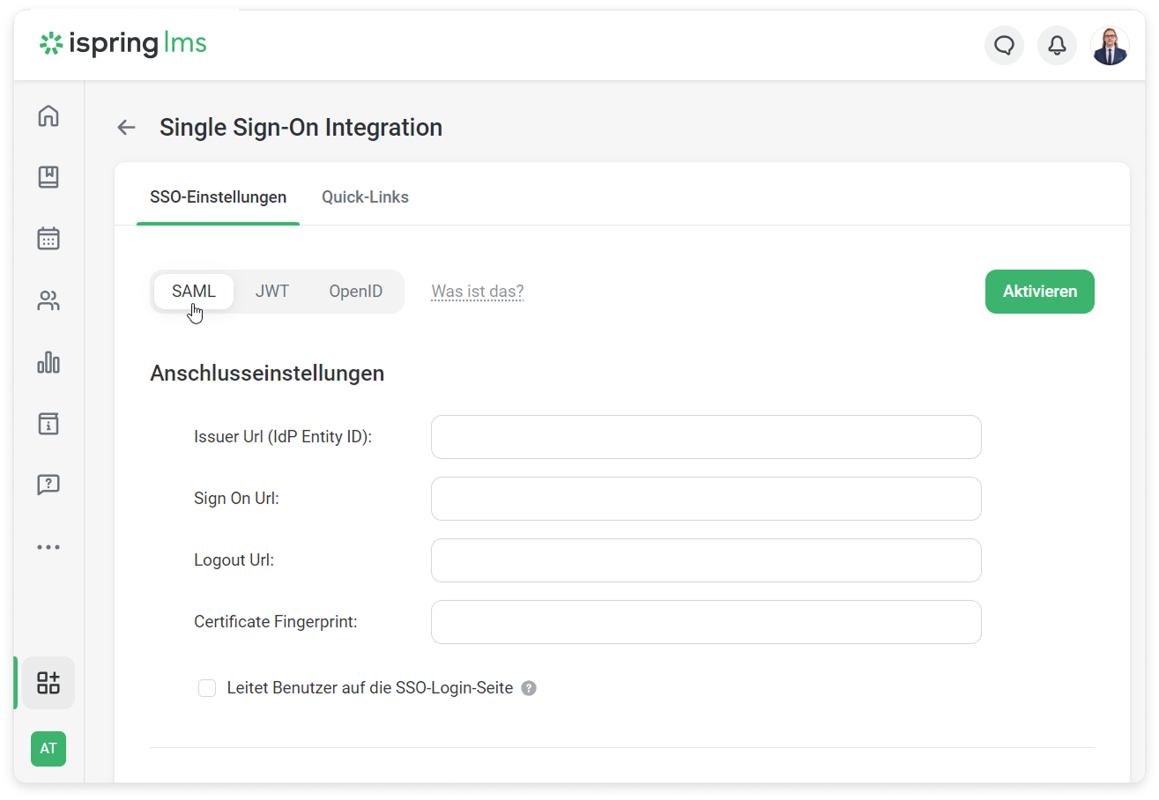The image size is (1159, 800).
Task: Enable Leitet Benutzer auf SSO-Login-Seite checkbox
Action: (x=207, y=688)
